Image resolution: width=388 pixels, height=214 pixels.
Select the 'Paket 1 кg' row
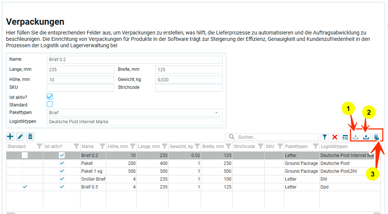[93, 171]
